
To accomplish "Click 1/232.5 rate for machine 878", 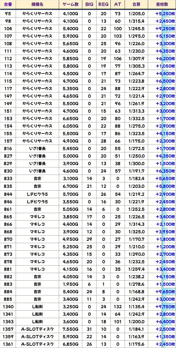I will click(136, 262).
